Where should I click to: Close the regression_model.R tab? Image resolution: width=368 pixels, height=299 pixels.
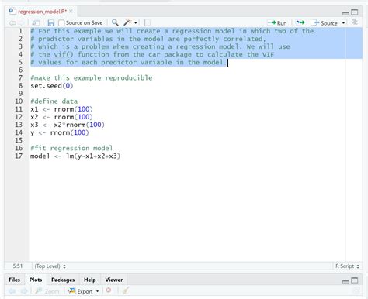[x=71, y=12]
